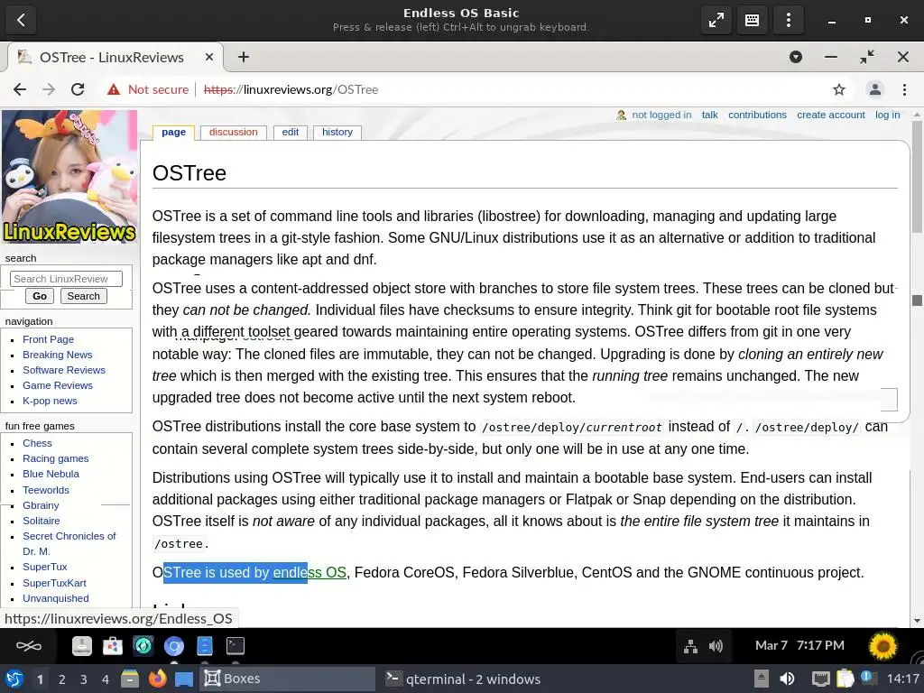The height and width of the screenshot is (693, 924).
Task: Open Teeworlds link
Action: (46, 490)
